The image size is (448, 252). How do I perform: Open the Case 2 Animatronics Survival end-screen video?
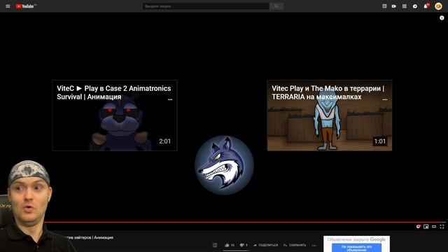click(115, 115)
